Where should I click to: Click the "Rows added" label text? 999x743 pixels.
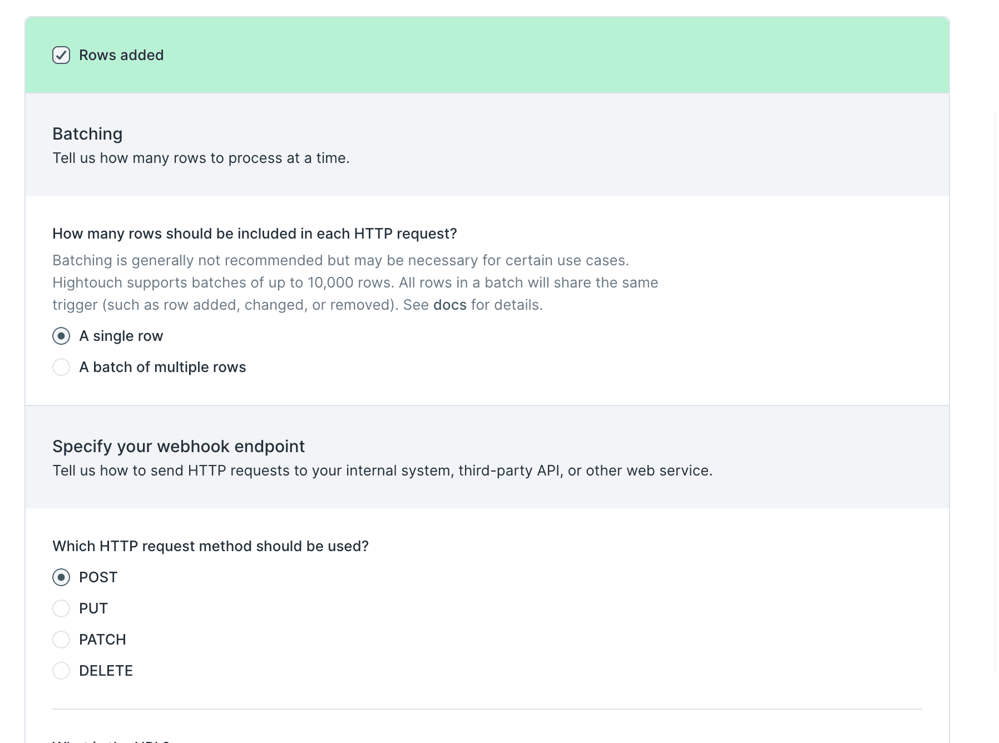click(121, 55)
